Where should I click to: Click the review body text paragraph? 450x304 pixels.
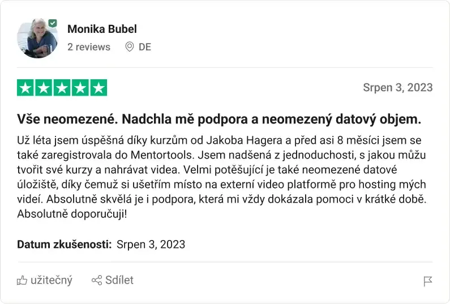221,177
